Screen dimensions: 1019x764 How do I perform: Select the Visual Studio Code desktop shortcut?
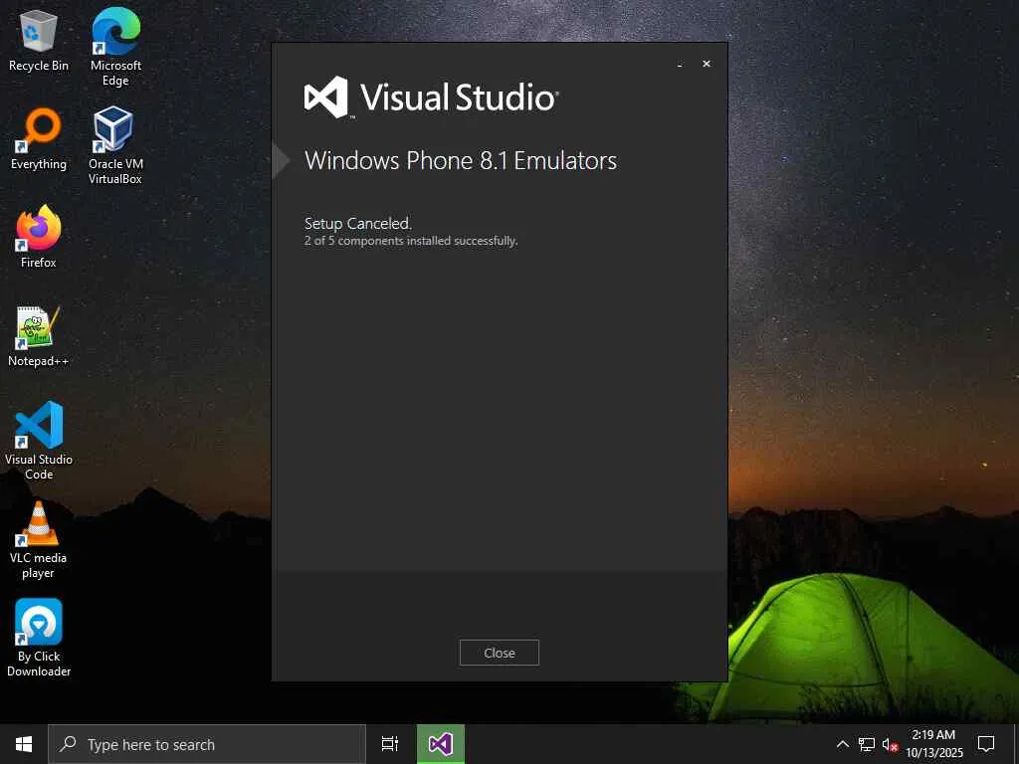tap(39, 441)
